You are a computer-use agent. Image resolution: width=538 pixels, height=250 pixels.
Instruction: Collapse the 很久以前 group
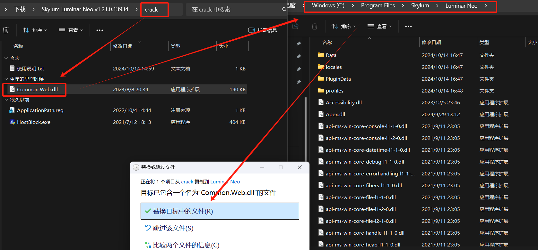tap(6, 100)
